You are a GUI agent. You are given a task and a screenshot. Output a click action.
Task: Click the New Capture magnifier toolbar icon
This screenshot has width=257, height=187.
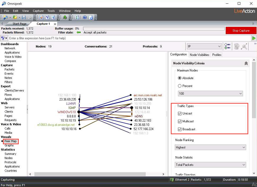(6, 17)
